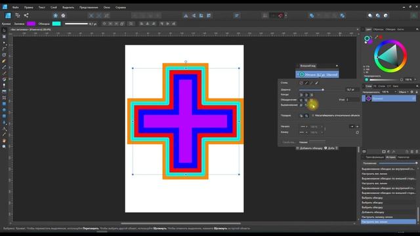Image resolution: width=420 pixels, height=236 pixels.
Task: Switch to the Навигатор tab
Action: pos(404,157)
